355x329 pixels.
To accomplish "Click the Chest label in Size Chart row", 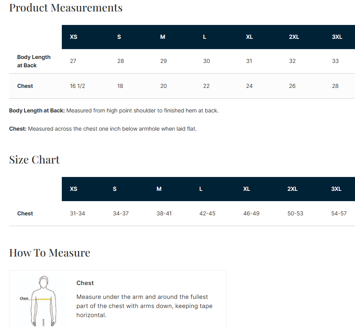I will tap(25, 213).
